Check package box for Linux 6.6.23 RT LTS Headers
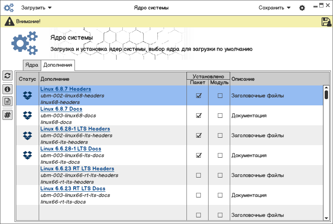 point(199,175)
